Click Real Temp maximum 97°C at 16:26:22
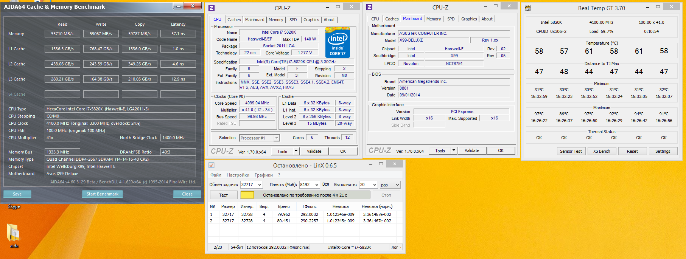This screenshot has height=259, width=686. point(539,117)
